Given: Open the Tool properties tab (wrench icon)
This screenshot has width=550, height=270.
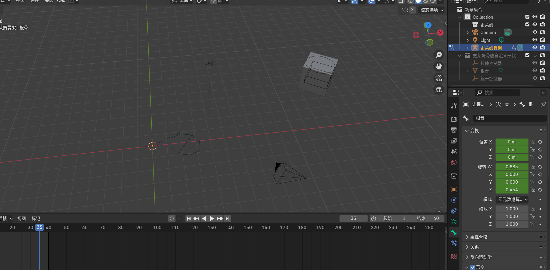Looking at the screenshot, I should click(x=454, y=106).
